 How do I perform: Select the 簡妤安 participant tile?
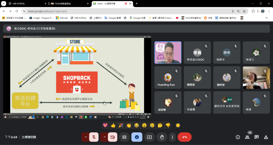pos(227,77)
